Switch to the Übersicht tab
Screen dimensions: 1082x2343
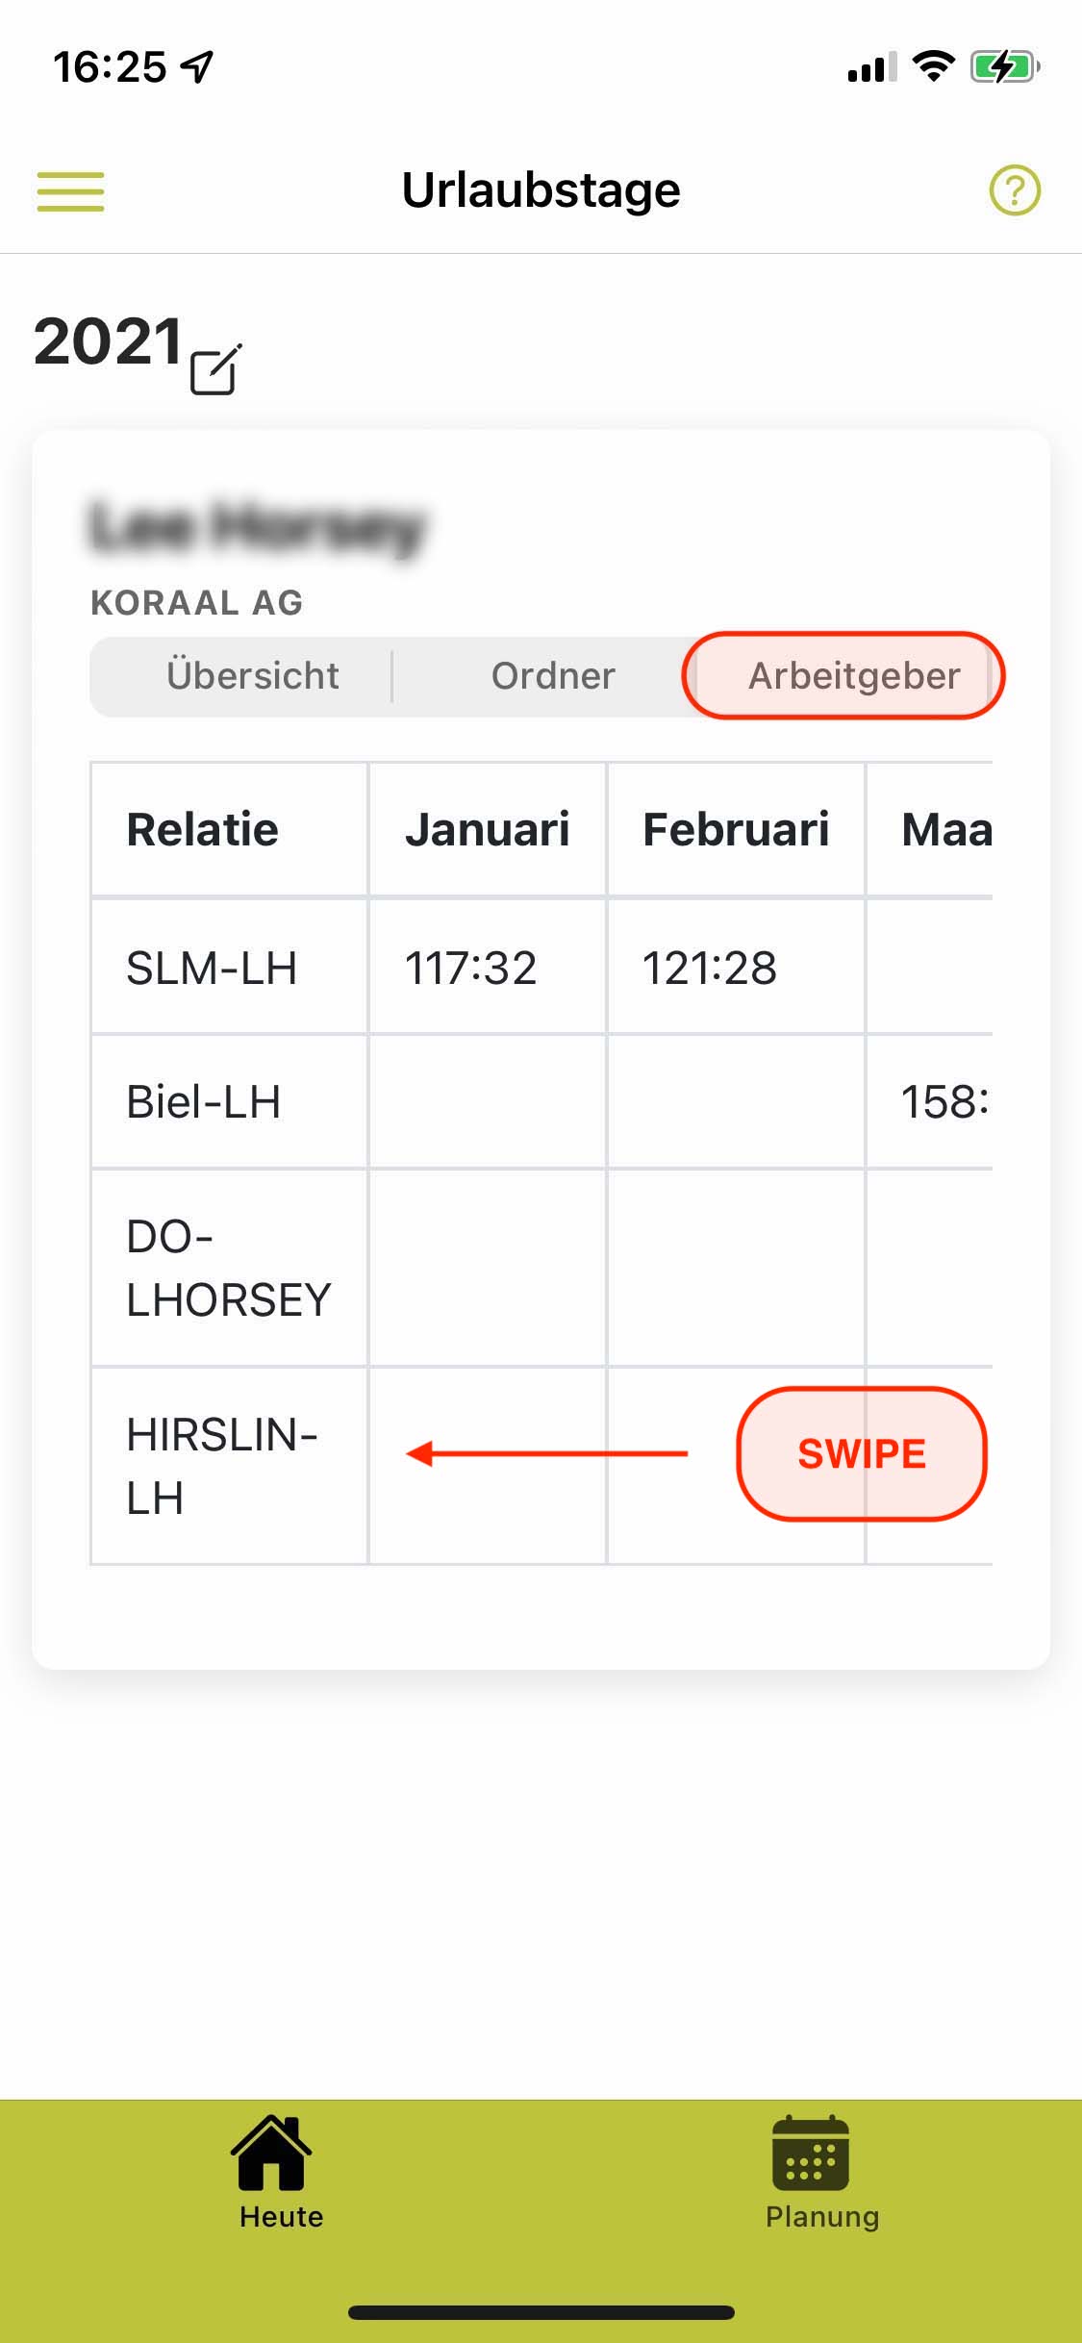pyautogui.click(x=252, y=675)
